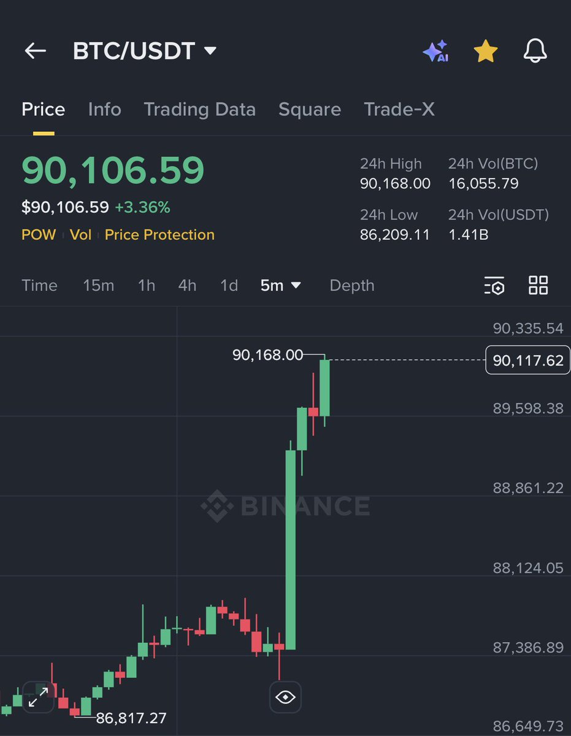
Task: Expand the chart to fullscreen
Action: pyautogui.click(x=39, y=697)
